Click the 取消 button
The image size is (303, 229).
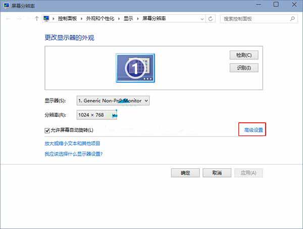[217, 173]
